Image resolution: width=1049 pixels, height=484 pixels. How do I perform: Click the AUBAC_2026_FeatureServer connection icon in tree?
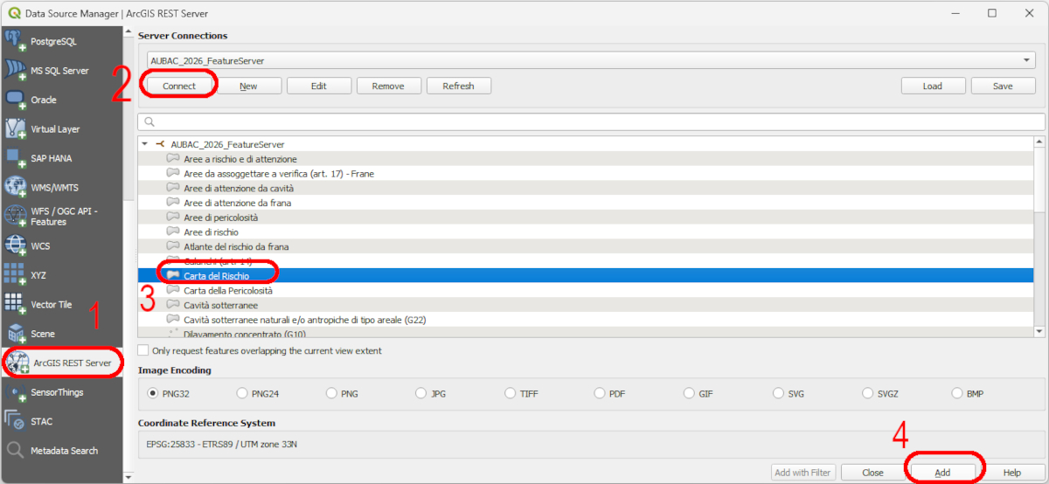coord(161,144)
